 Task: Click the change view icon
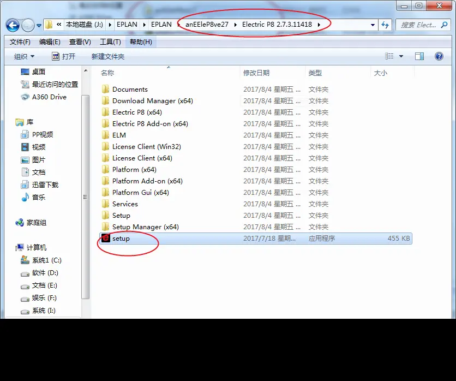(x=389, y=56)
